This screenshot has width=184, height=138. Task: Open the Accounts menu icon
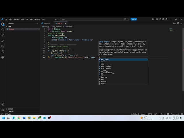(x=3, y=104)
